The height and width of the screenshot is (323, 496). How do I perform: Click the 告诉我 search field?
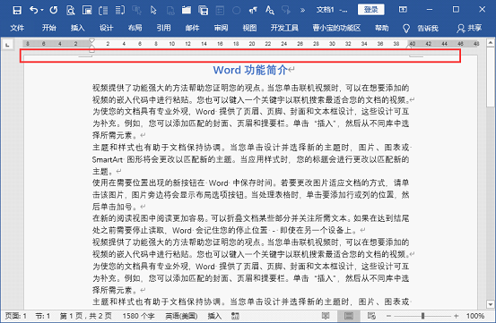coord(421,29)
